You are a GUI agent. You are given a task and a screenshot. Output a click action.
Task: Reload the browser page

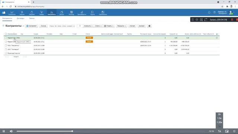pos(11,7)
